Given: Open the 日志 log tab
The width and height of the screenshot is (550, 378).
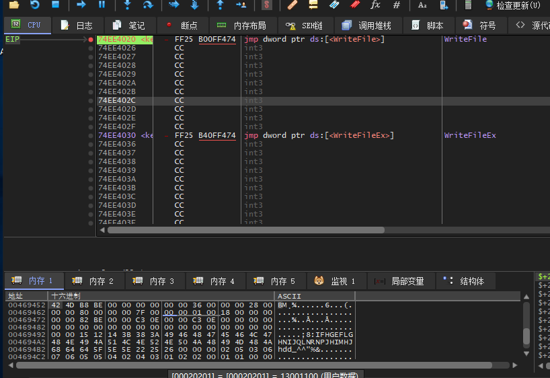Looking at the screenshot, I should coord(77,26).
